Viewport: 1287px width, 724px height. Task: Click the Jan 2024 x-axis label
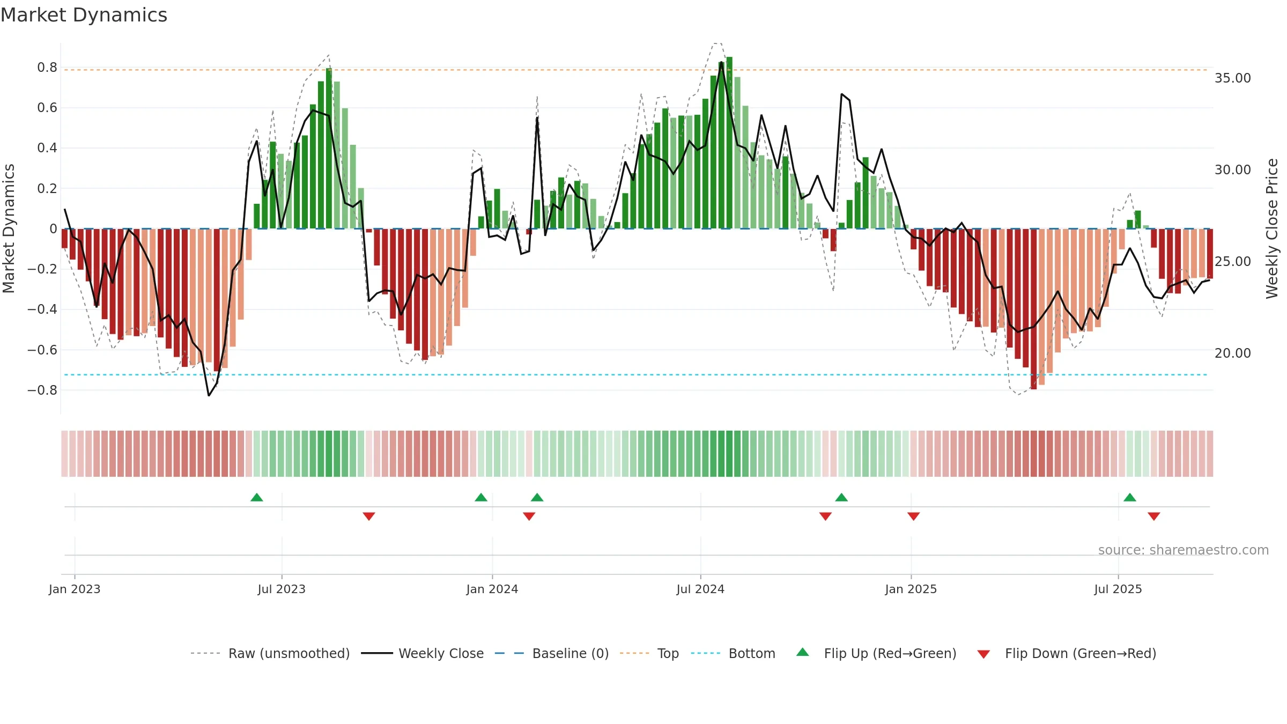(492, 589)
